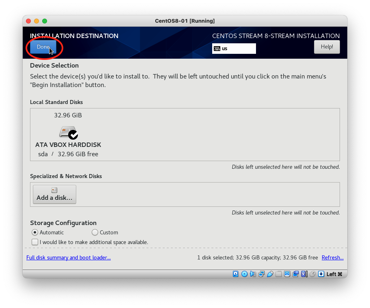Click the sda / 32.96 GiB free text
The height and width of the screenshot is (308, 370).
coord(68,154)
